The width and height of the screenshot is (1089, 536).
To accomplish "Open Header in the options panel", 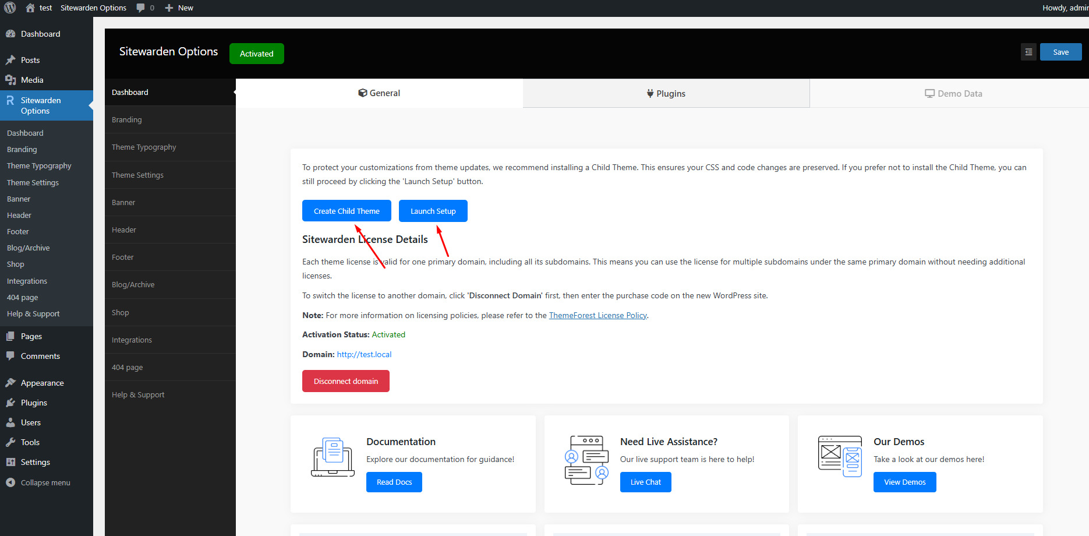I will click(170, 230).
